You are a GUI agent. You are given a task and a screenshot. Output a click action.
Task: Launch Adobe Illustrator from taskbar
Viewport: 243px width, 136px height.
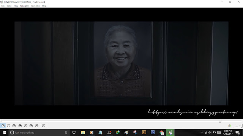(144, 133)
